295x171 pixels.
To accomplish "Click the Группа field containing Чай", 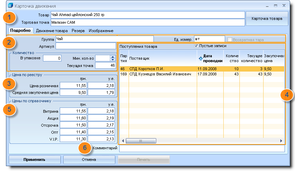I will [x=105, y=39].
